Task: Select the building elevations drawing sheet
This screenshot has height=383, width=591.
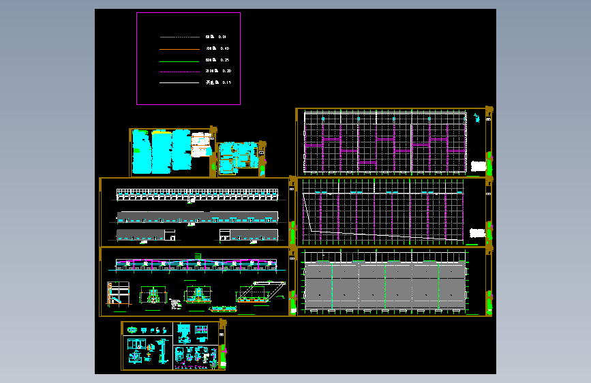Action: click(198, 212)
